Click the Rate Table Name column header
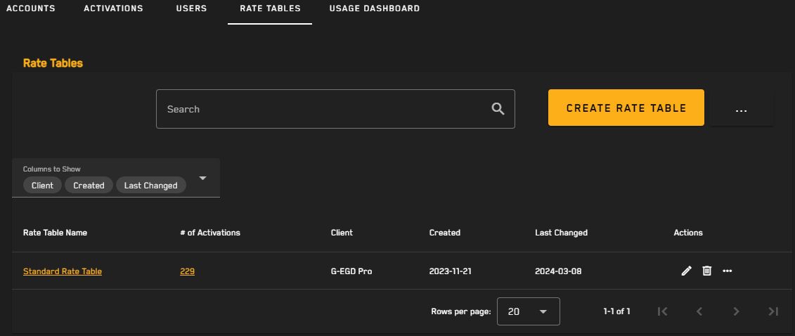795x336 pixels. click(56, 233)
